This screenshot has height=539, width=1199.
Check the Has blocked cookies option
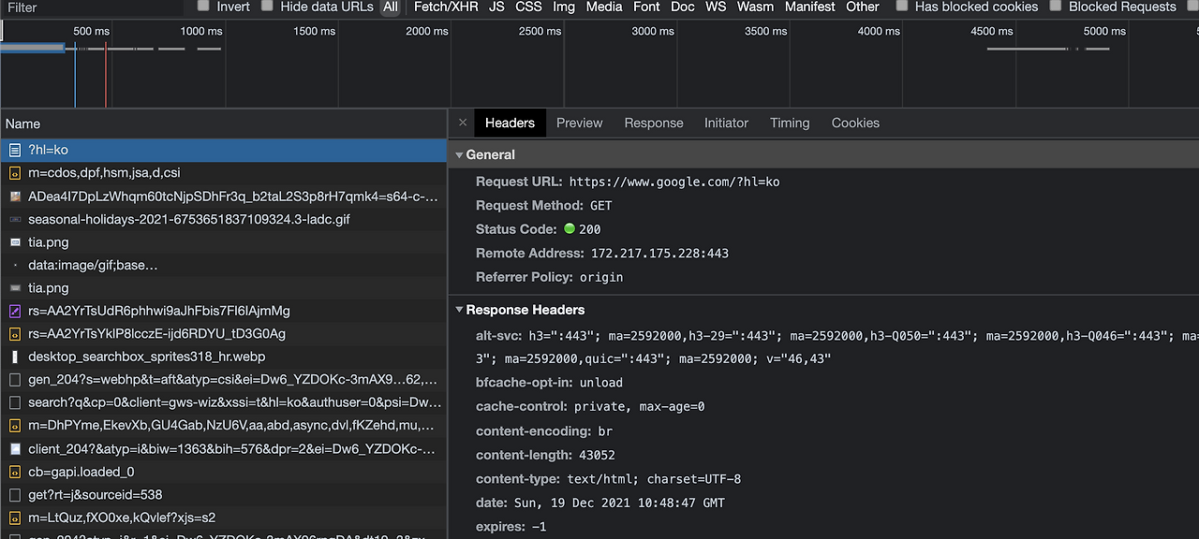pyautogui.click(x=902, y=6)
